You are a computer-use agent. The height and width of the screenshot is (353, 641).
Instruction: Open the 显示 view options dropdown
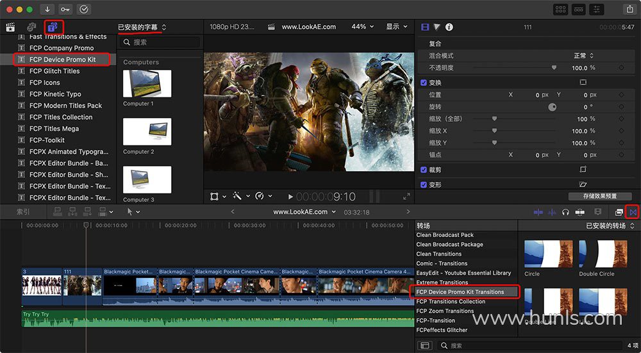click(x=397, y=26)
